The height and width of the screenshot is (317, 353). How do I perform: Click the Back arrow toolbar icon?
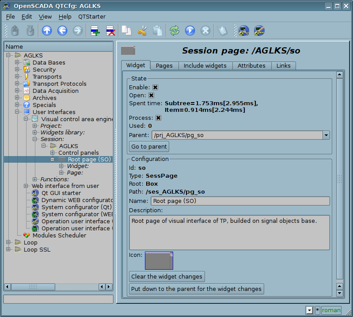62,31
